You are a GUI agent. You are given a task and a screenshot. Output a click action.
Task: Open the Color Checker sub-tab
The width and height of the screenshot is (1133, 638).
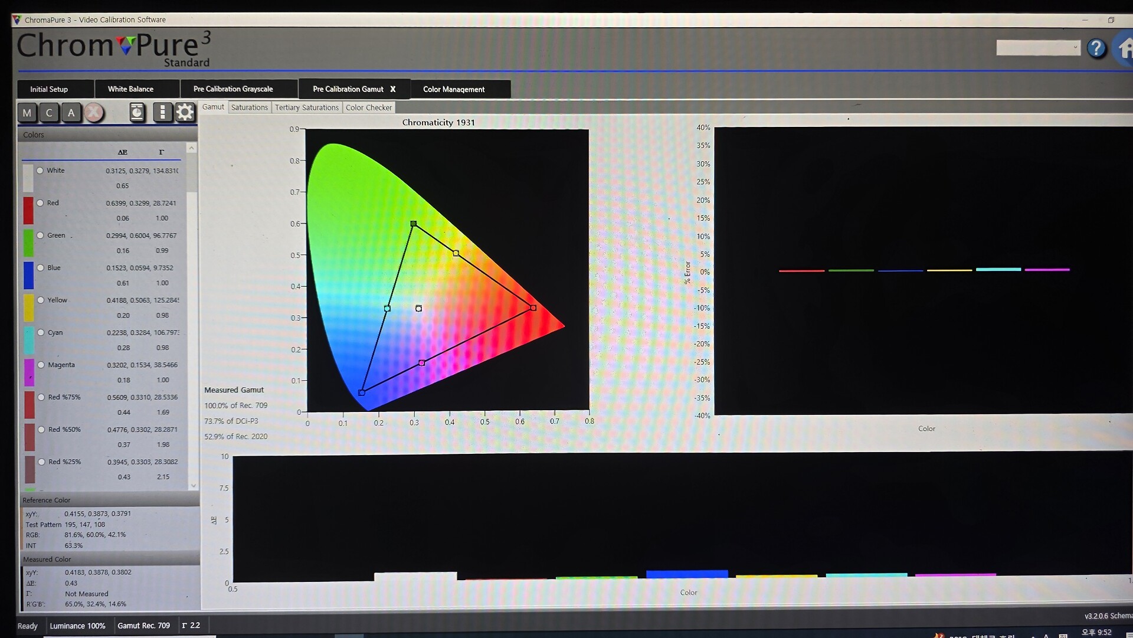point(368,107)
